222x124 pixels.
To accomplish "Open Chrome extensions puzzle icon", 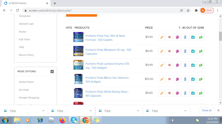I will tap(196, 10).
